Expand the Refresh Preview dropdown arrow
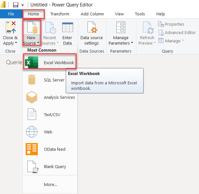The height and width of the screenshot is (194, 199). [x=155, y=43]
